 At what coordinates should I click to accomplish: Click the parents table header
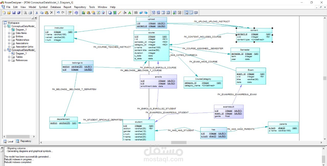(283, 124)
